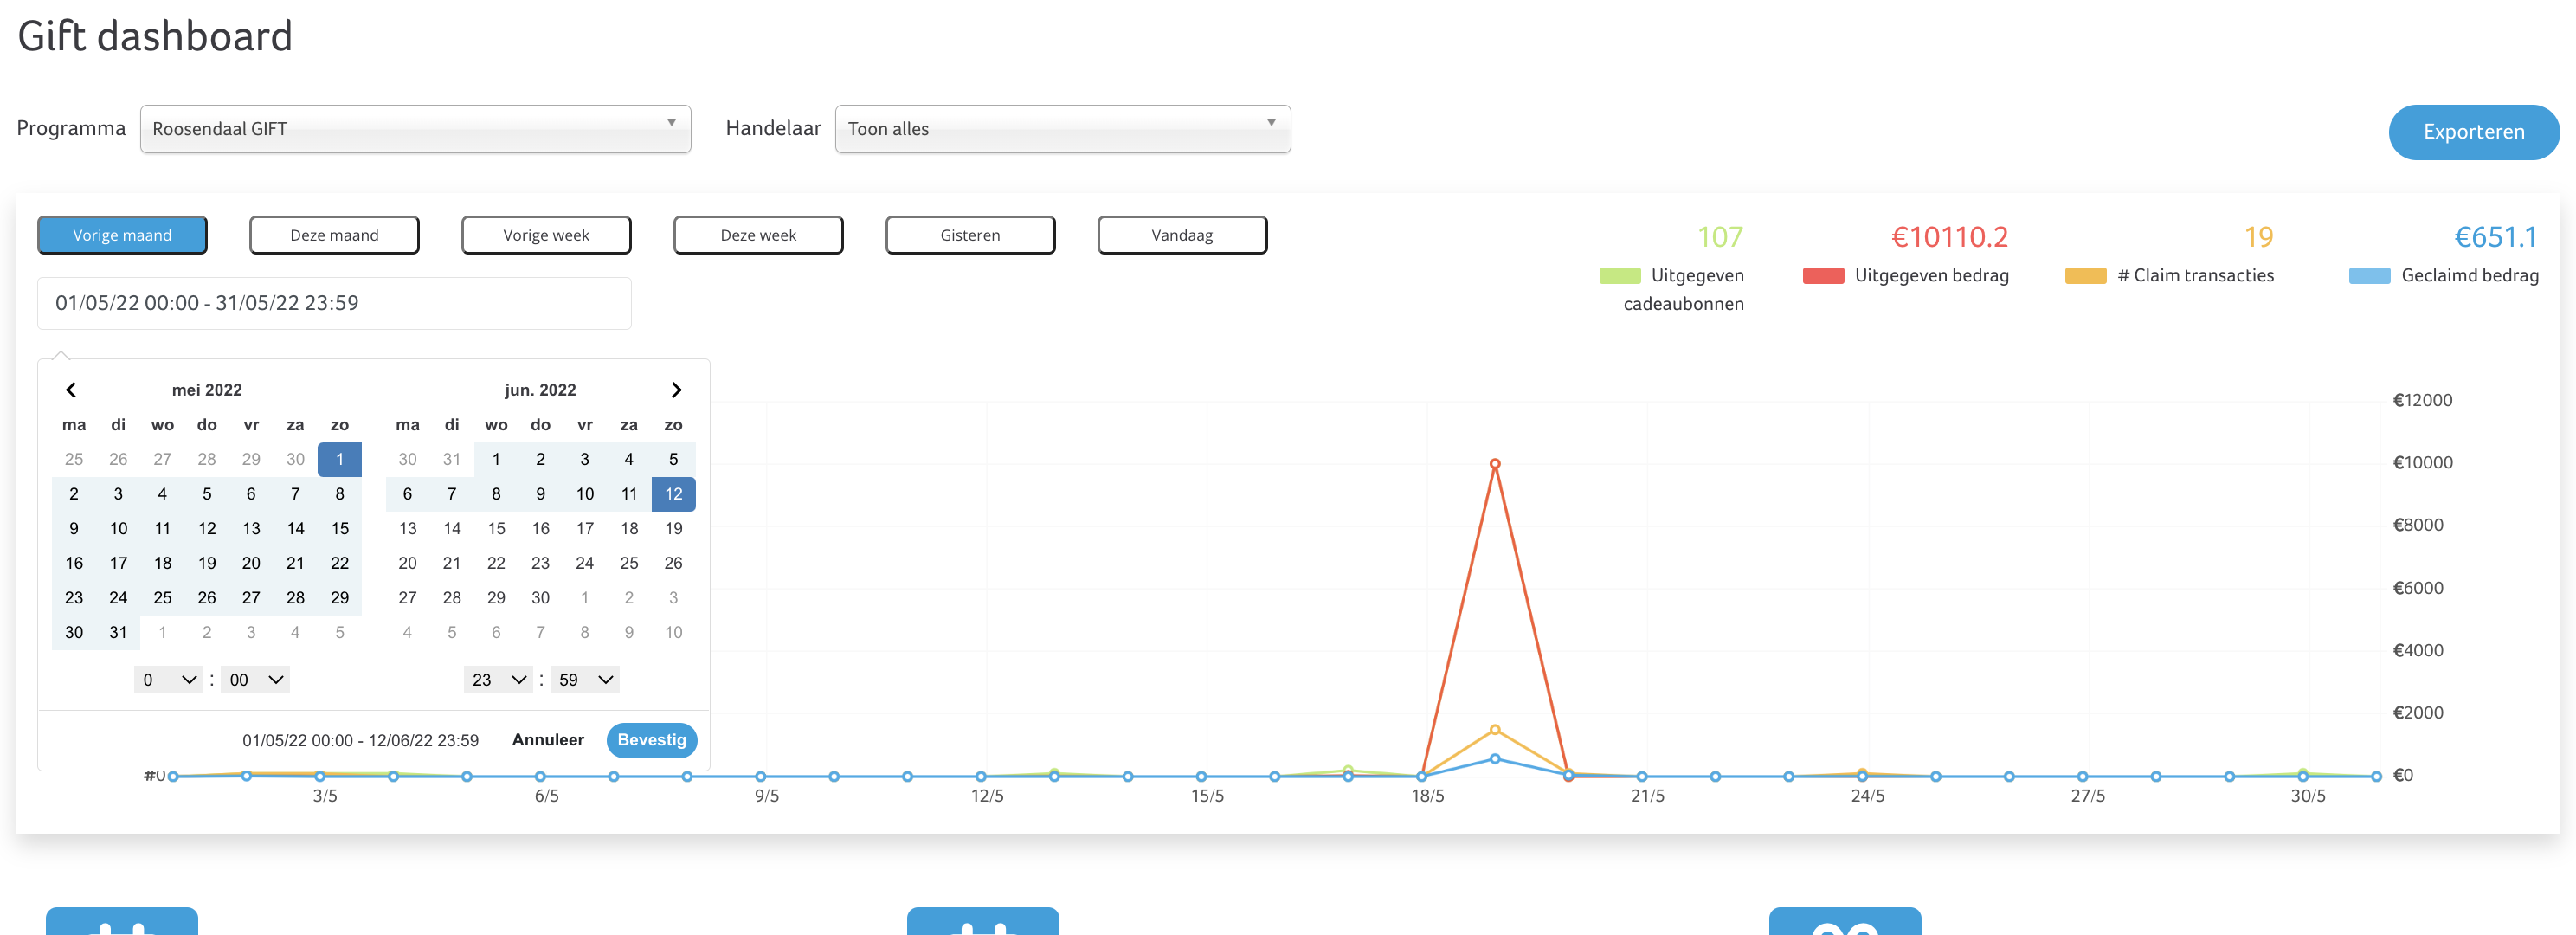The image size is (2576, 935).
Task: Open the Programma Roosendaal GIFT dropdown
Action: point(415,129)
